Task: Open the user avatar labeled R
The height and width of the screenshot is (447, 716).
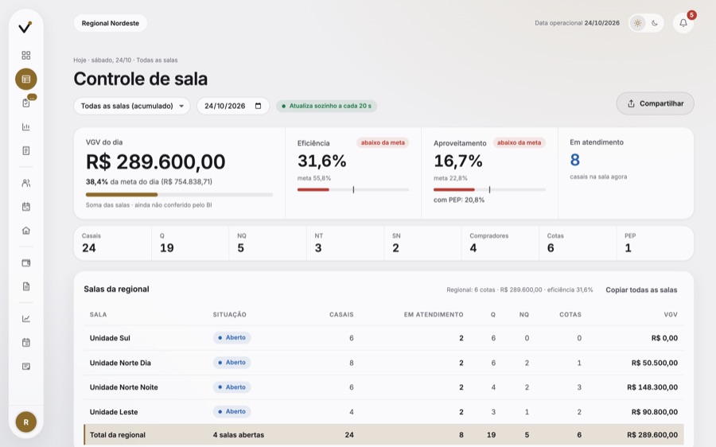Action: pos(26,422)
